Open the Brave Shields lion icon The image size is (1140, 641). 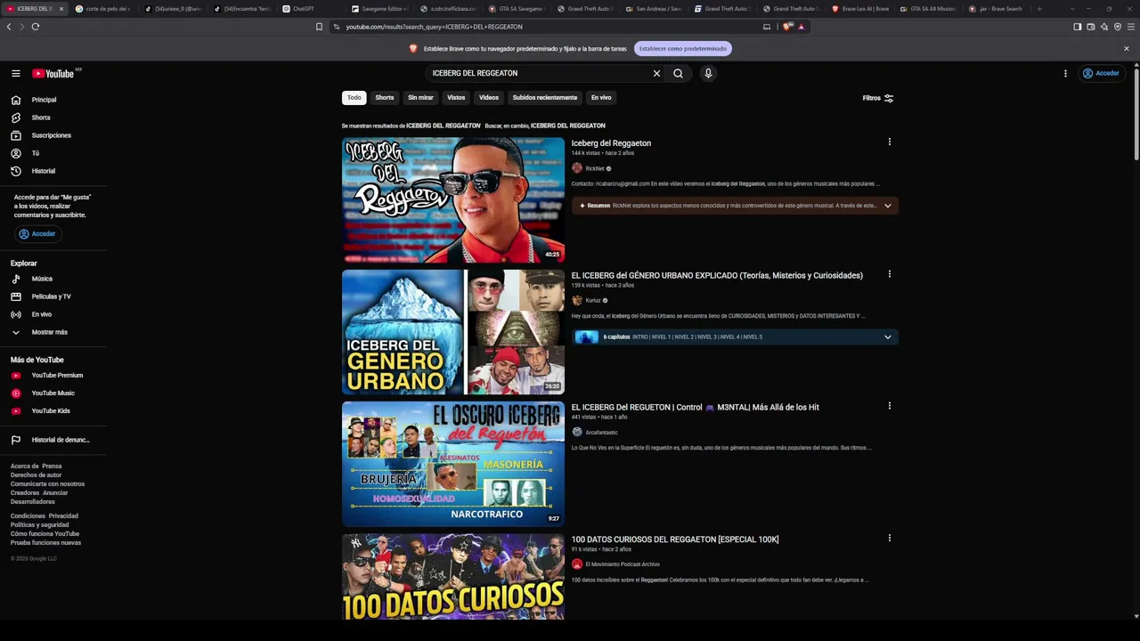click(787, 27)
